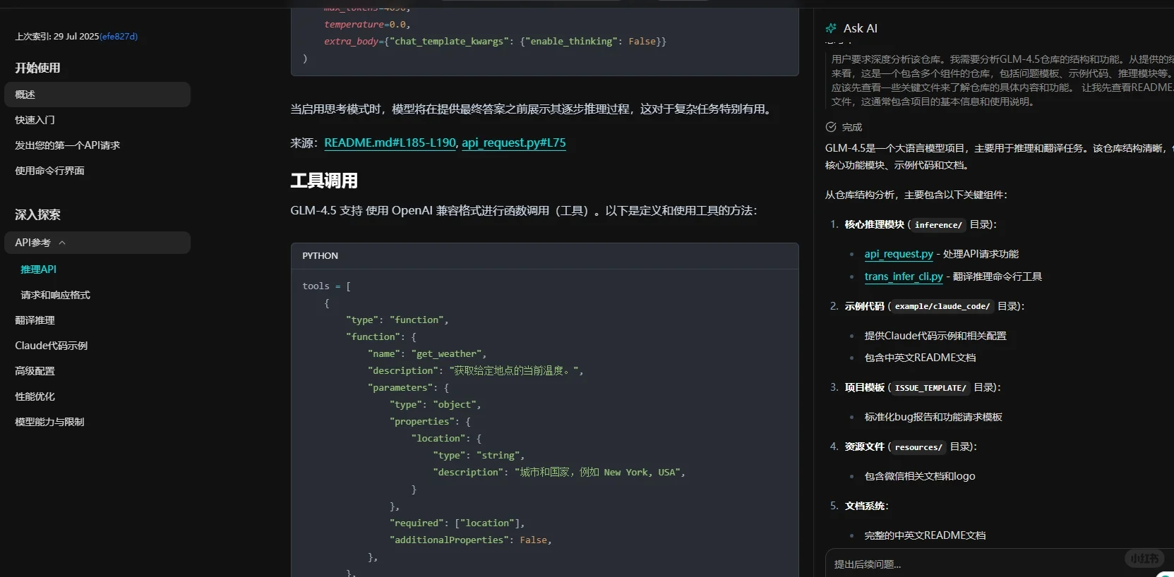Click 标准化bug报告和功能请求模板 bullet
The height and width of the screenshot is (577, 1174).
tap(933, 418)
